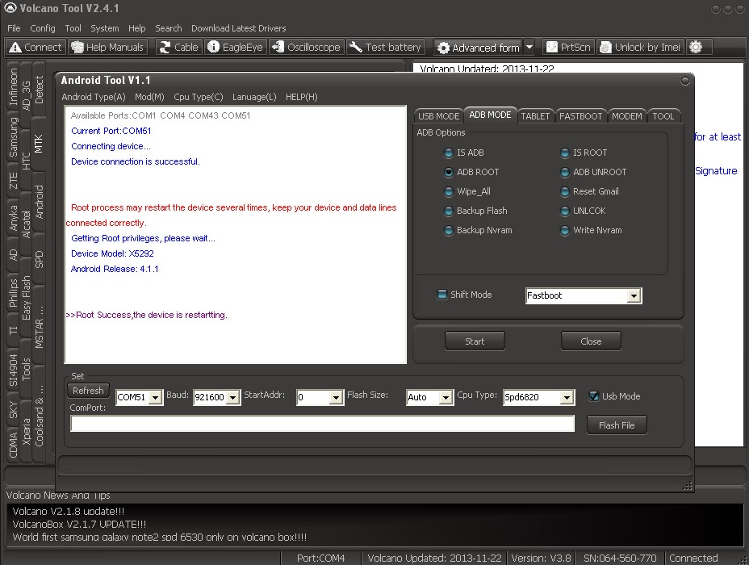The image size is (749, 565).
Task: Open the HELP(H) menu in Android Tool
Action: point(301,97)
